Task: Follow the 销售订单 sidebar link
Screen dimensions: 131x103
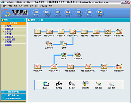Action: 8,26
